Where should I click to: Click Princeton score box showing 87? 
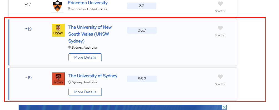tap(142, 6)
